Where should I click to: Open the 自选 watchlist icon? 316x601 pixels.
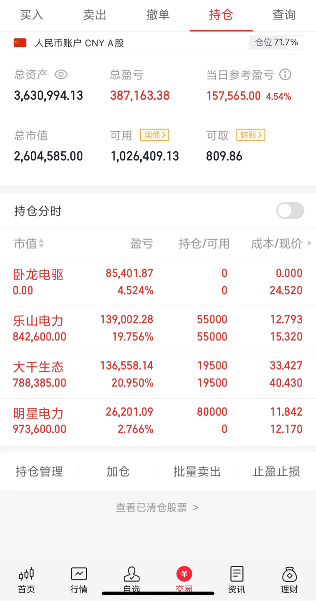[x=132, y=574]
